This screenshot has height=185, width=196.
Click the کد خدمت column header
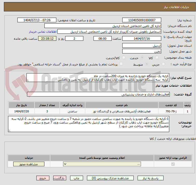[171, 105]
